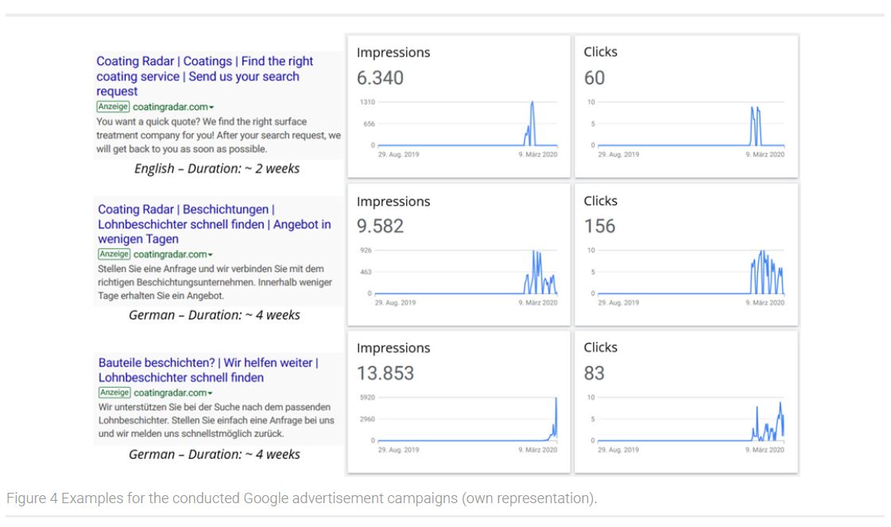Open the 'Bauteile beschichten?' ad headline
The height and width of the screenshot is (527, 891).
[x=208, y=370]
